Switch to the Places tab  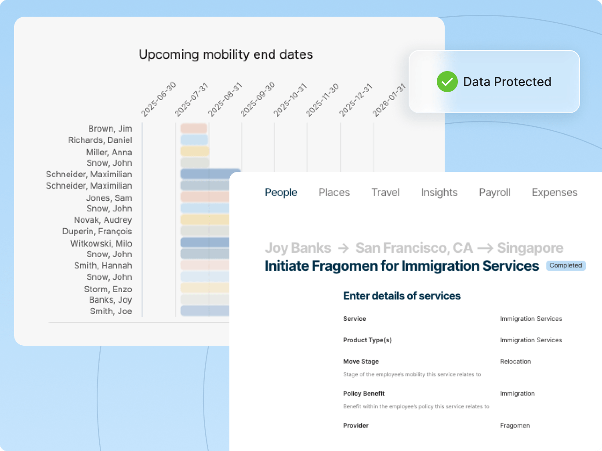334,193
